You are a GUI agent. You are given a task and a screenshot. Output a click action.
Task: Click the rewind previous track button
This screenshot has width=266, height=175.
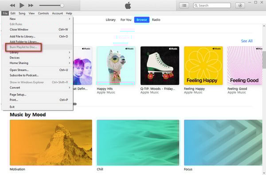point(12,5)
